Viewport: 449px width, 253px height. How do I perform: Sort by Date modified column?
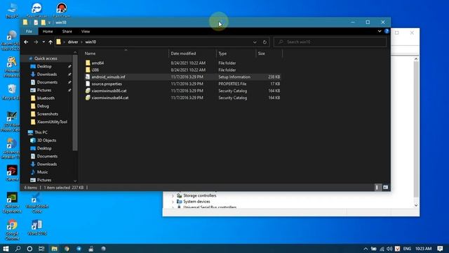[x=183, y=53]
